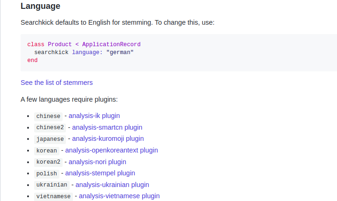The height and width of the screenshot is (201, 337).
Task: Click the "chinese2" inline code label
Action: click(50, 128)
